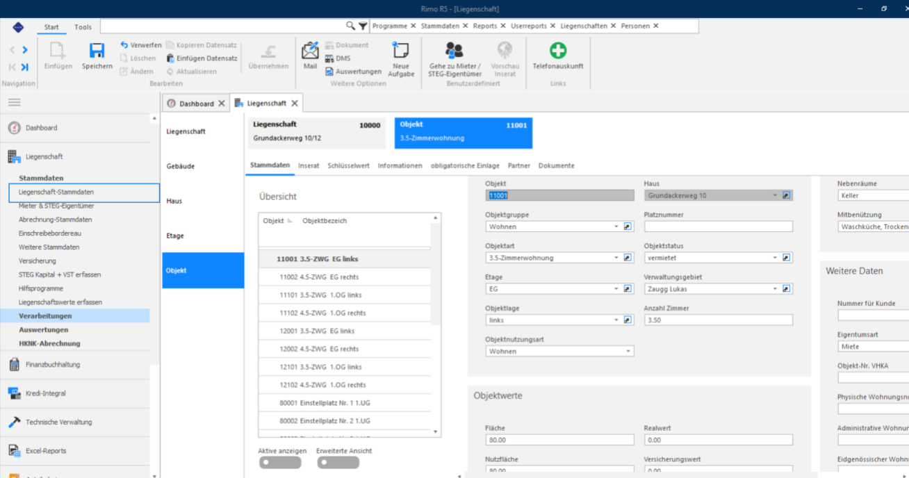Expand the Objektart dropdown
This screenshot has width=909, height=478.
pyautogui.click(x=616, y=258)
